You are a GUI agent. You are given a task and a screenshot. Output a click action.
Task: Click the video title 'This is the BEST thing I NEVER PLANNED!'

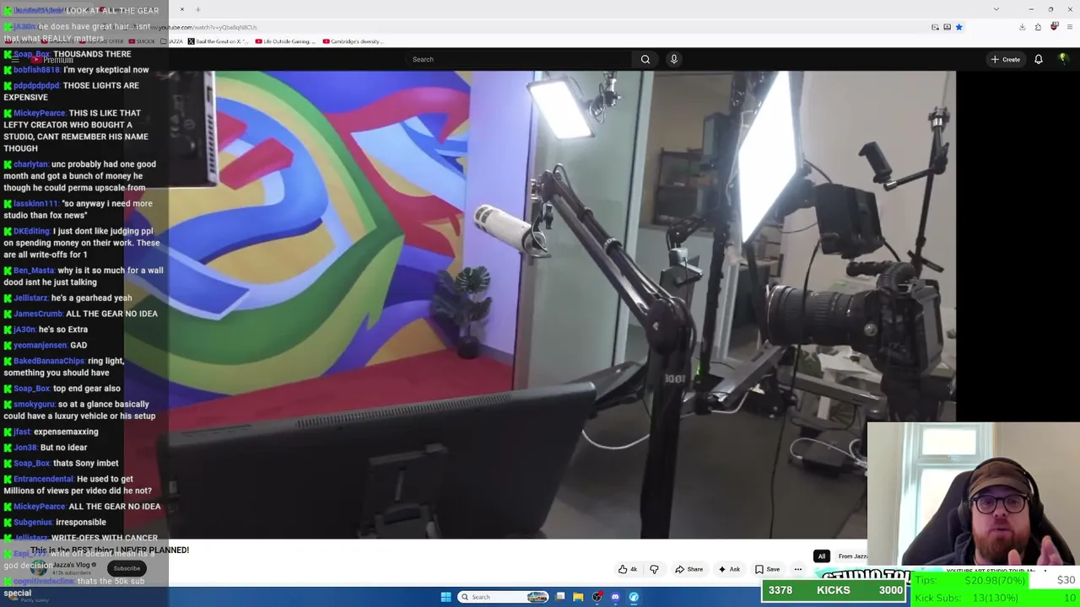pos(110,550)
